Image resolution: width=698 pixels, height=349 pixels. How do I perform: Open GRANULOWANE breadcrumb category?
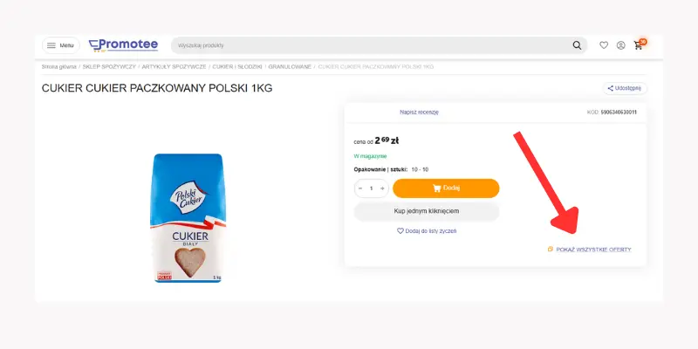pyautogui.click(x=289, y=66)
